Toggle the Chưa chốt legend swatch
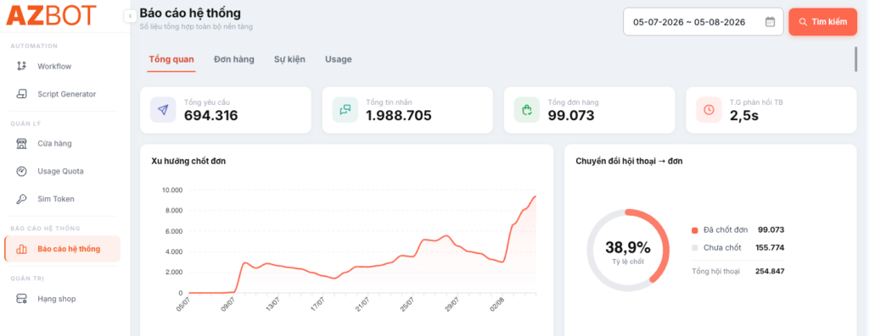This screenshot has height=336, width=869. tap(695, 248)
